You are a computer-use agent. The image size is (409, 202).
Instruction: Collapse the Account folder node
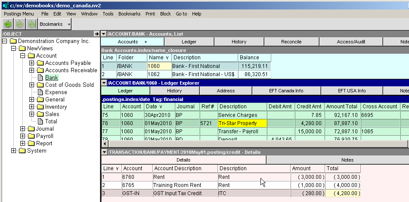pos(22,56)
